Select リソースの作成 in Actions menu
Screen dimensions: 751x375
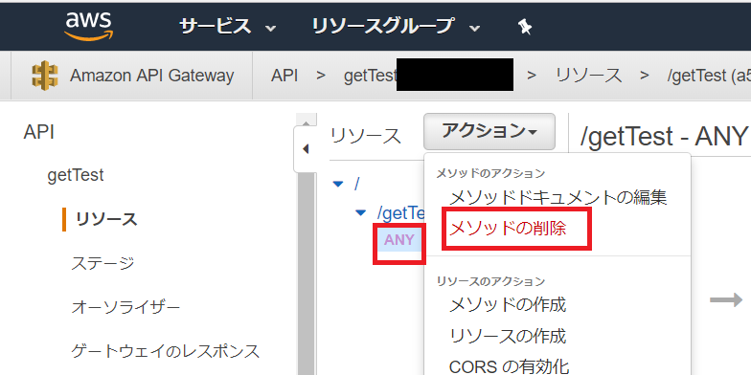(508, 337)
